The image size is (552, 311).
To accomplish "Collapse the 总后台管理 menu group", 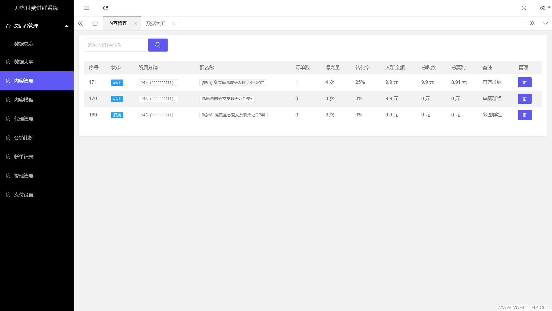I will (37, 26).
